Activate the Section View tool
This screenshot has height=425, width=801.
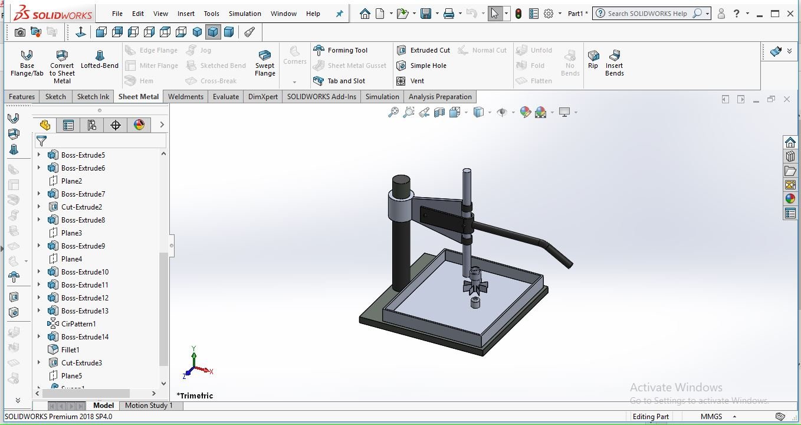point(439,112)
